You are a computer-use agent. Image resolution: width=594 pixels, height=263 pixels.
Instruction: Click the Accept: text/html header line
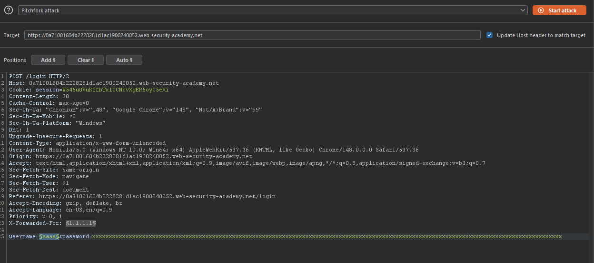pos(247,163)
